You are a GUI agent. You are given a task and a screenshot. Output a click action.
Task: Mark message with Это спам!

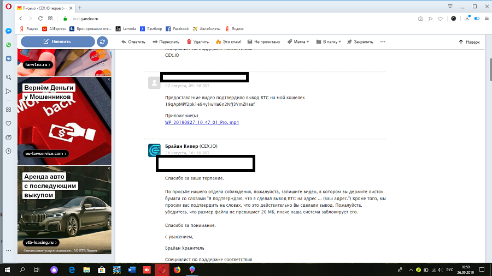pyautogui.click(x=229, y=41)
